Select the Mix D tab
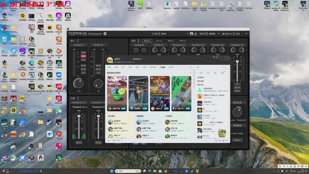This screenshot has height=174, width=309. click(182, 41)
